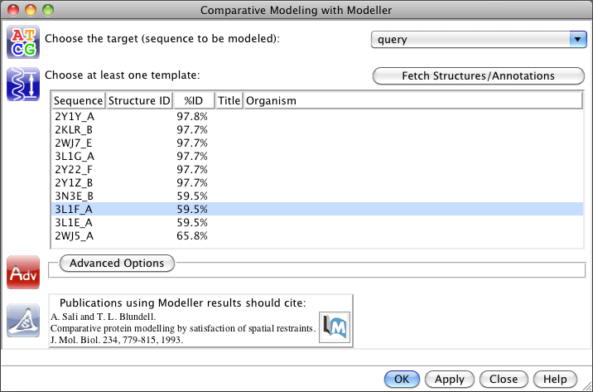Click the Organism column header
Viewport: 593px width, 392px height.
[271, 101]
